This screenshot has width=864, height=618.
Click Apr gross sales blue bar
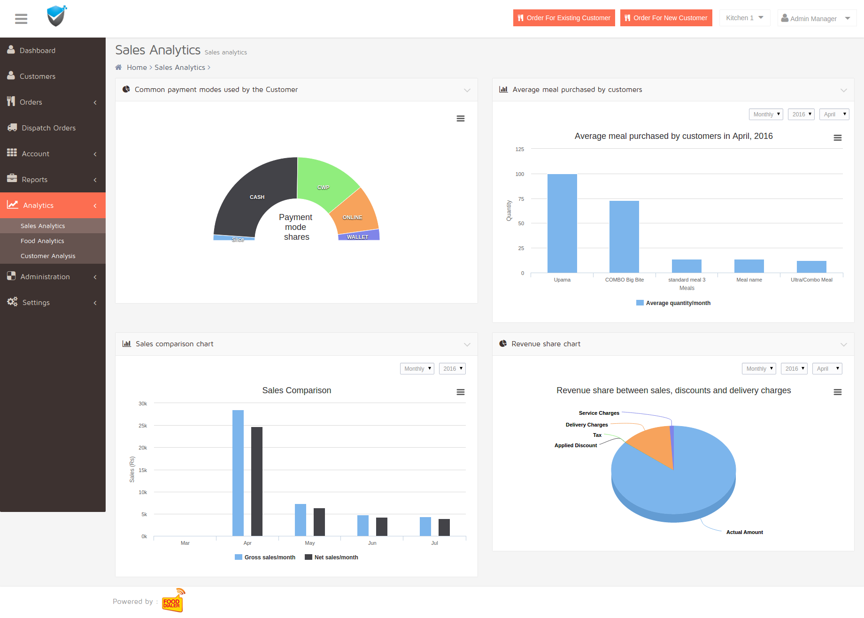[238, 473]
